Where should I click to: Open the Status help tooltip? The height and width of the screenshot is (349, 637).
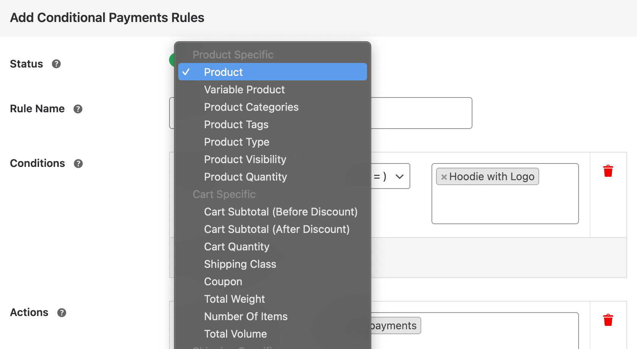click(x=56, y=64)
